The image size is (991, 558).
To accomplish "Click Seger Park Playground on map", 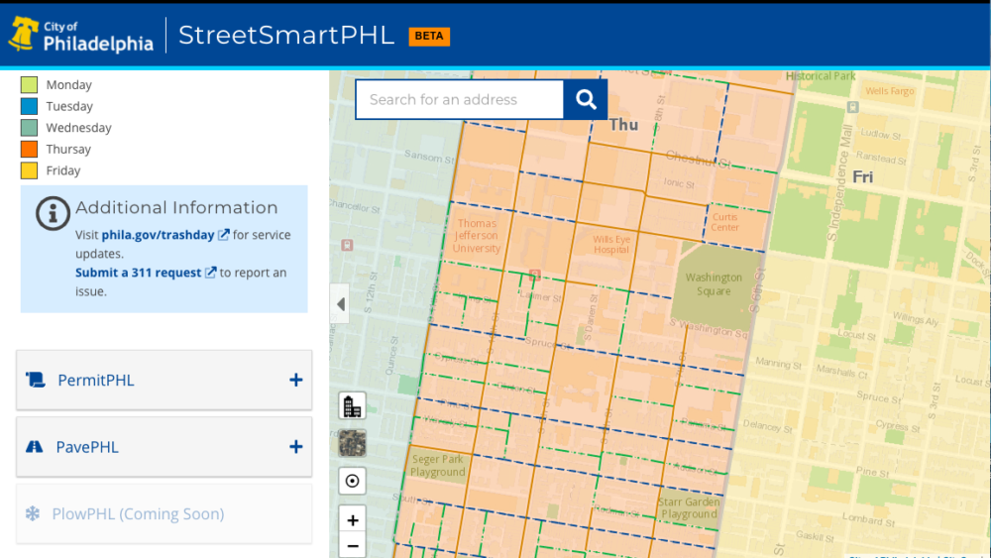I will pyautogui.click(x=437, y=466).
